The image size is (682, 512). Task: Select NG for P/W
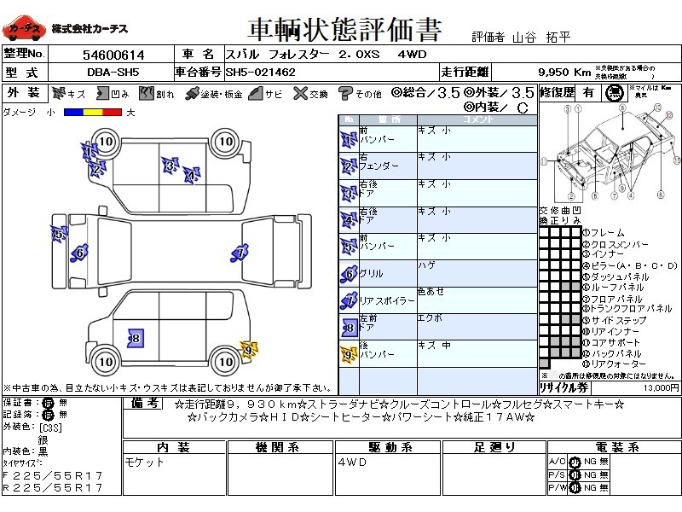[590, 487]
